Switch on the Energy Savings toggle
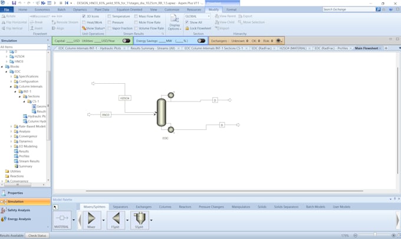Image resolution: width=401 pixels, height=239 pixels. coord(201,41)
